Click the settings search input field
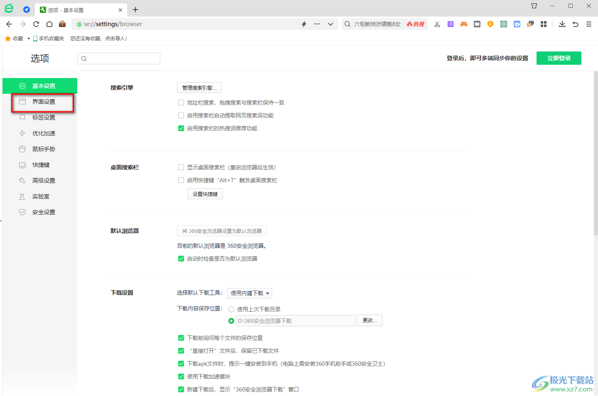Viewport: 598px width, 396px height. pos(119,59)
